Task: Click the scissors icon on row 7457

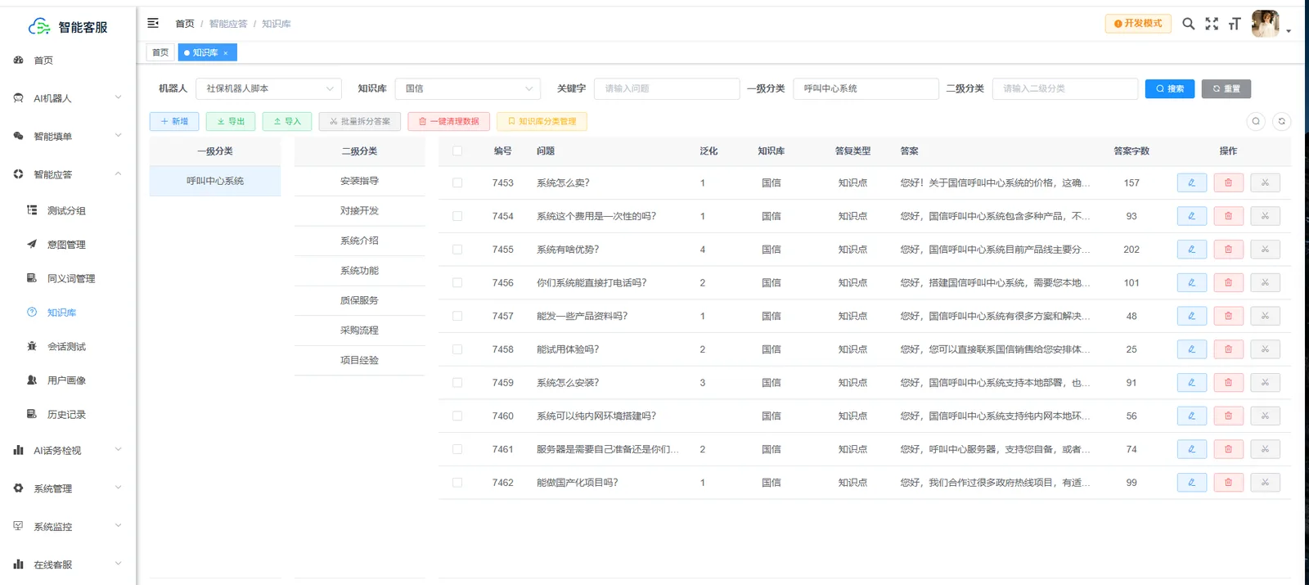Action: click(1265, 316)
